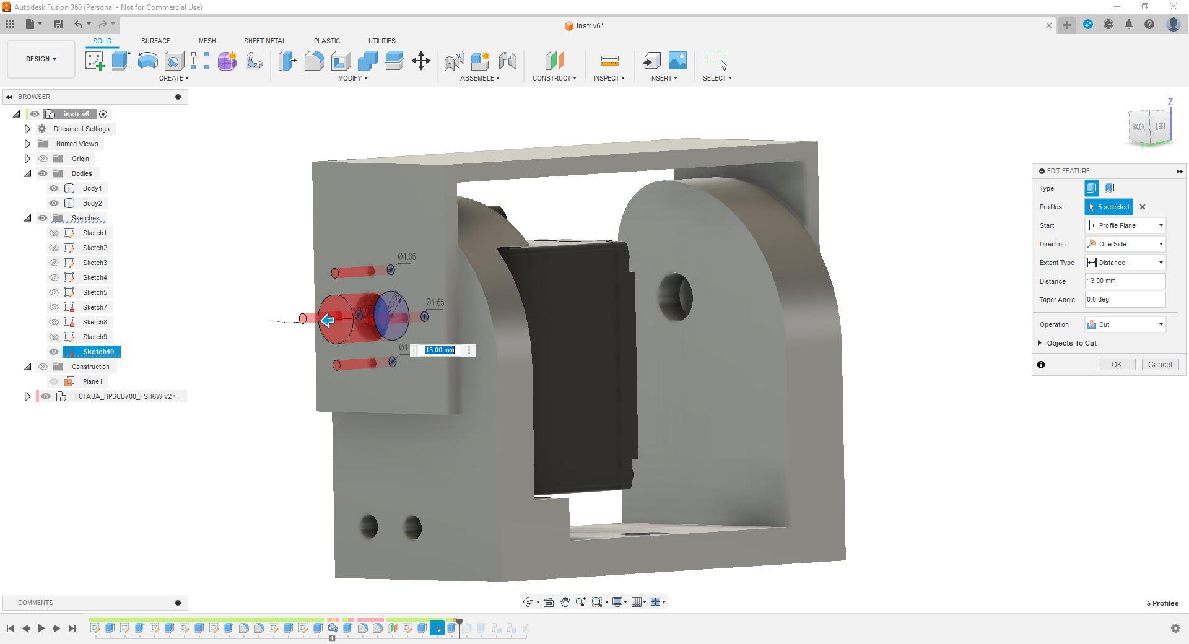Open the Start dropdown showing Profile Plane
The height and width of the screenshot is (644, 1189).
pos(1125,225)
